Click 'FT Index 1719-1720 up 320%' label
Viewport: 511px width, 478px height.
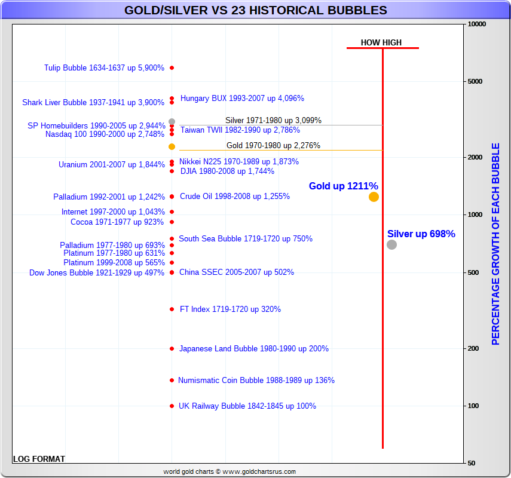(x=231, y=310)
